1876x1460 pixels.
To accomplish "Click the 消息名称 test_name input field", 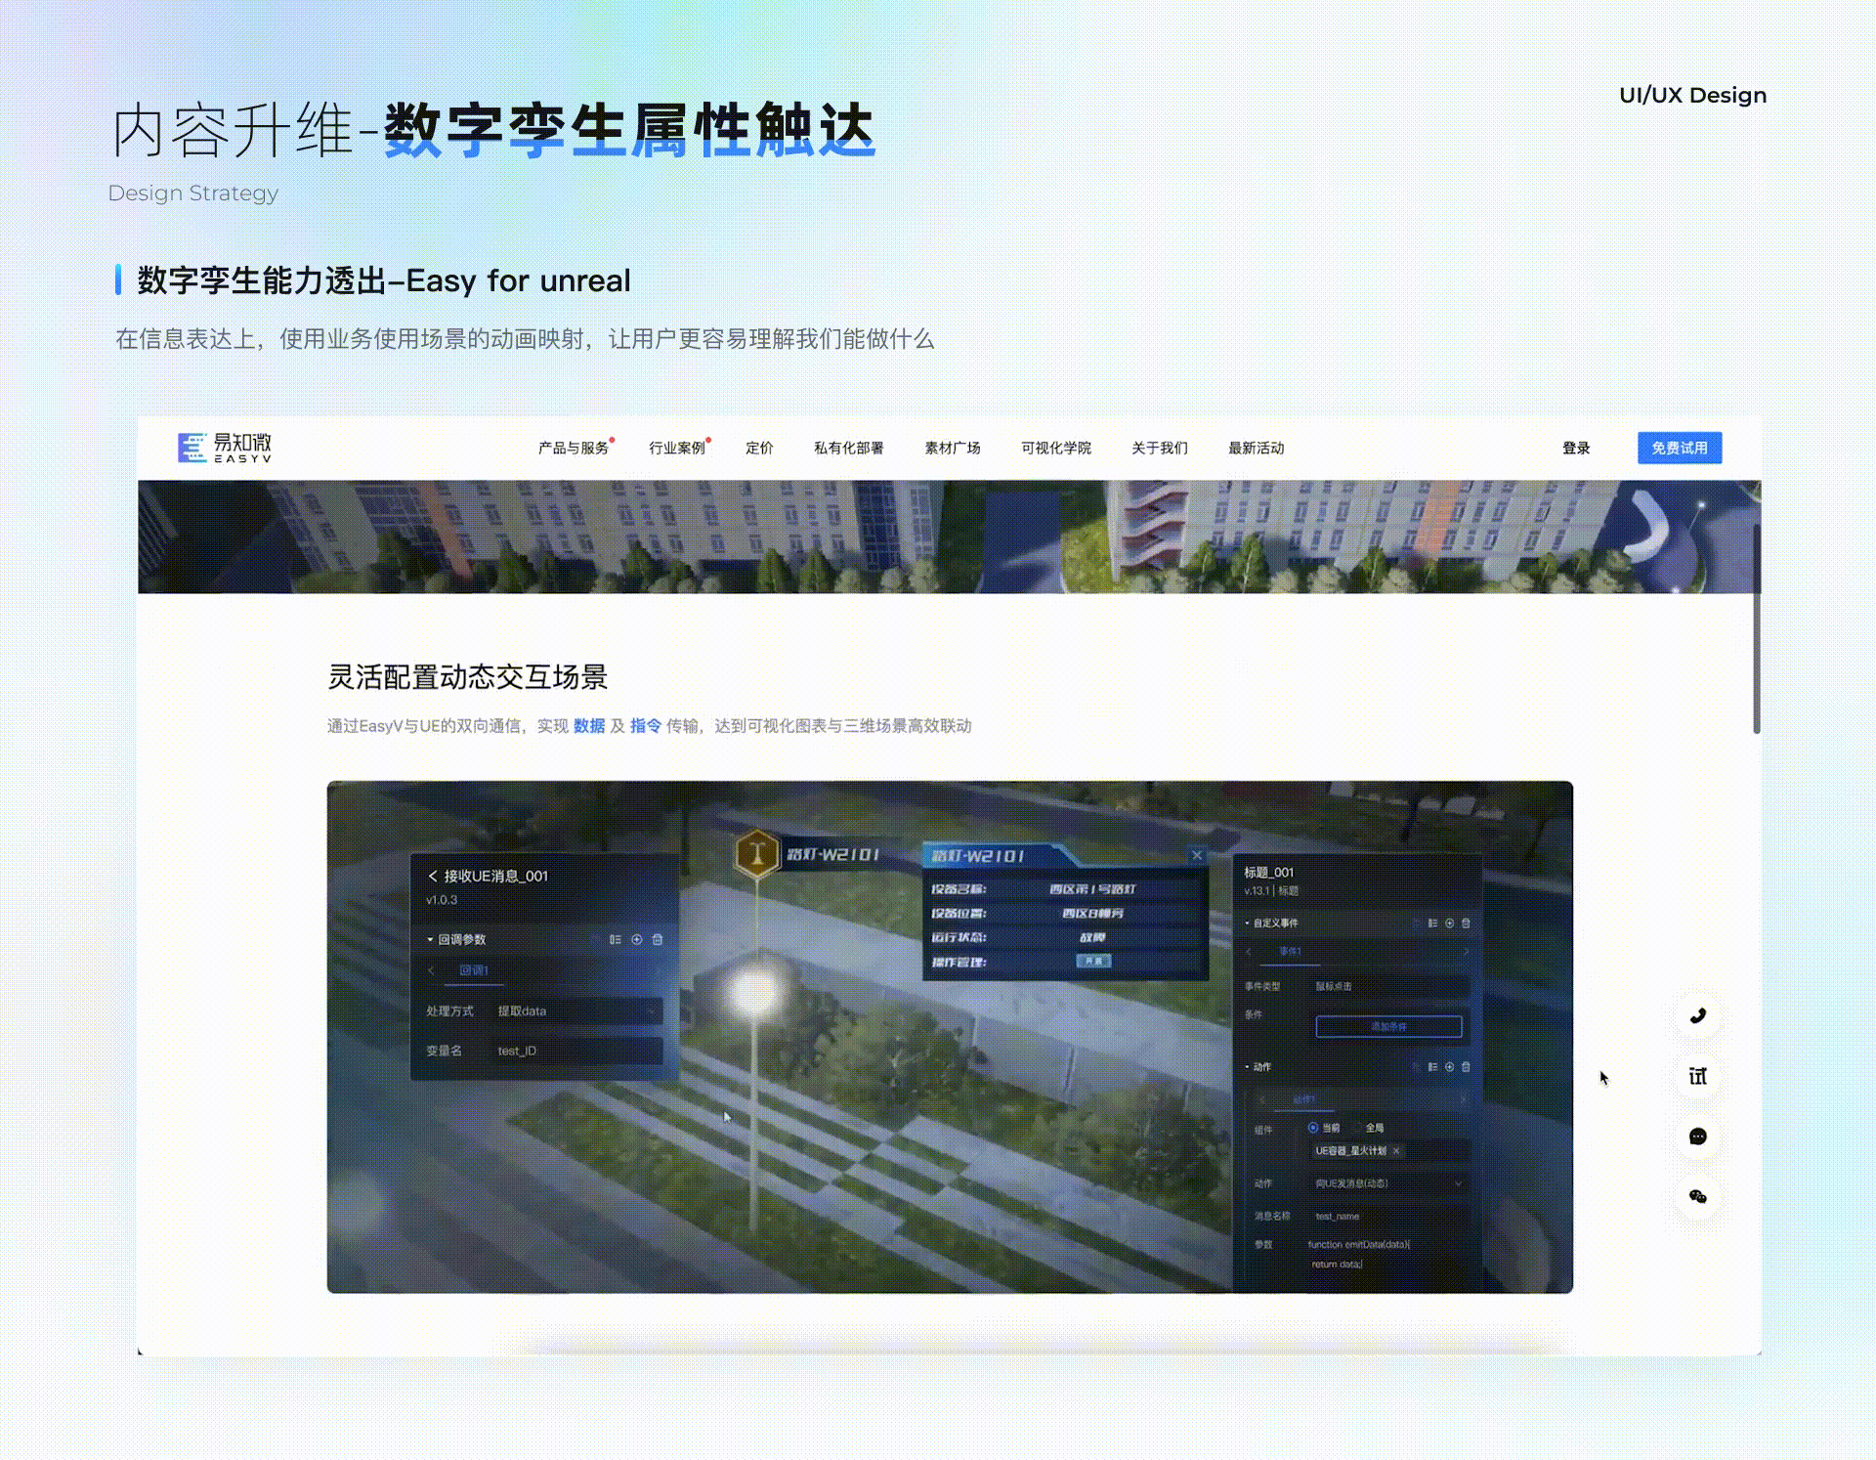I will coord(1389,1217).
